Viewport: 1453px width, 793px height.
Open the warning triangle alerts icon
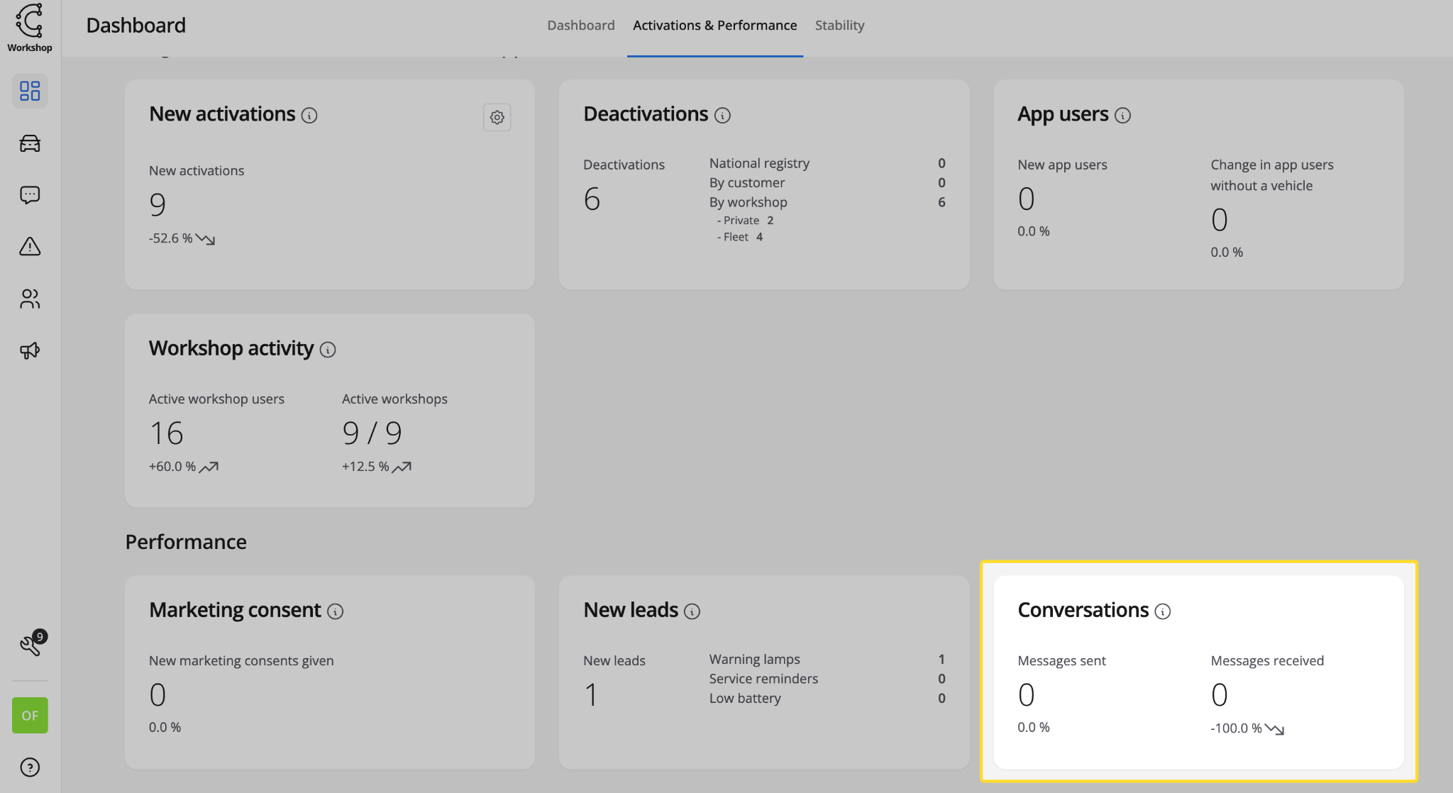point(30,247)
